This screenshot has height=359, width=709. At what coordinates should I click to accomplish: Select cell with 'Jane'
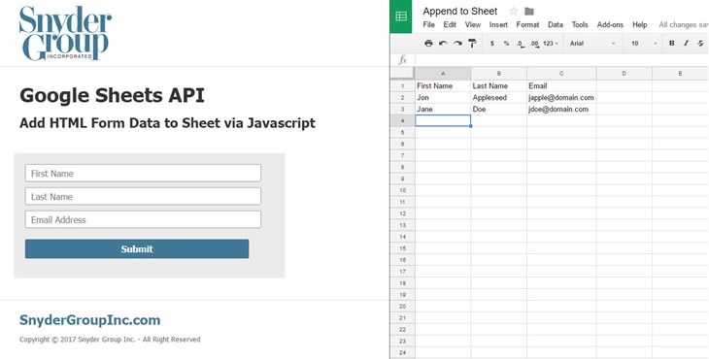click(443, 110)
